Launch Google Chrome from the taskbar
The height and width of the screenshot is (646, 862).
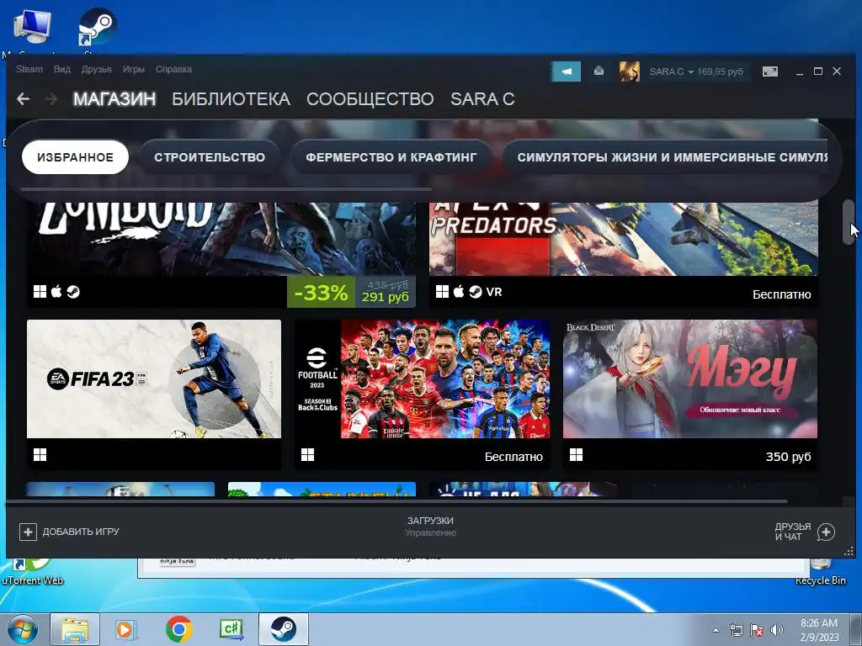(178, 629)
